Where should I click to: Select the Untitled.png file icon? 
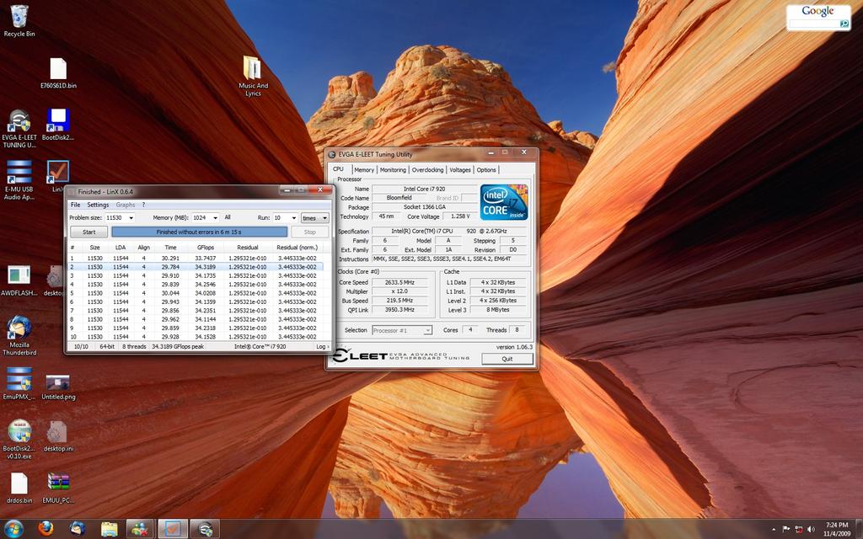(x=58, y=387)
